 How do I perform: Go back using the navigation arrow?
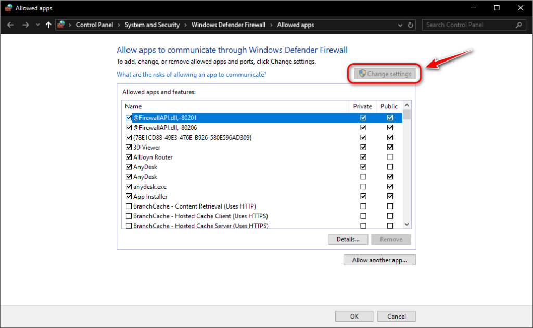pyautogui.click(x=10, y=25)
